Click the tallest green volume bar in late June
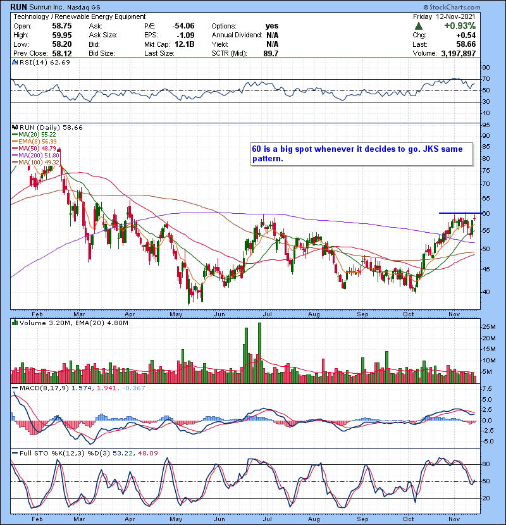The image size is (506, 525). (259, 353)
